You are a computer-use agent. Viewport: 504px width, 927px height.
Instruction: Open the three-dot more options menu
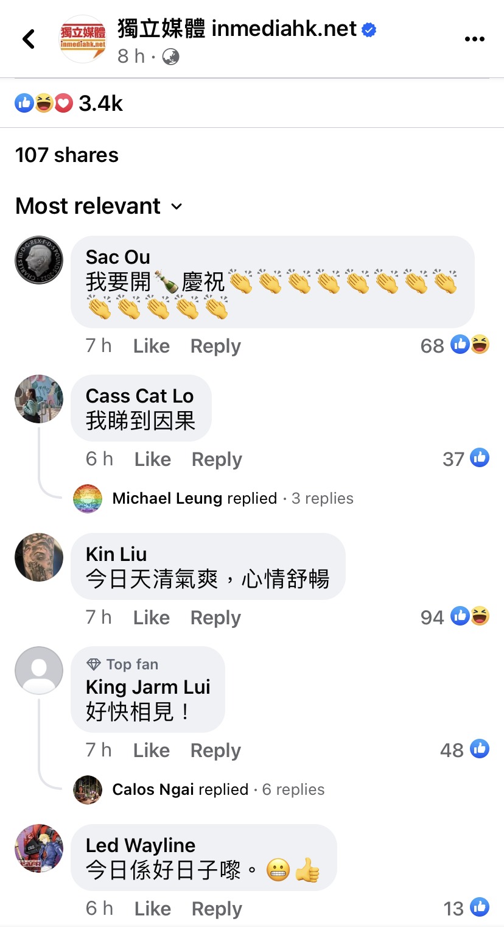pos(474,40)
